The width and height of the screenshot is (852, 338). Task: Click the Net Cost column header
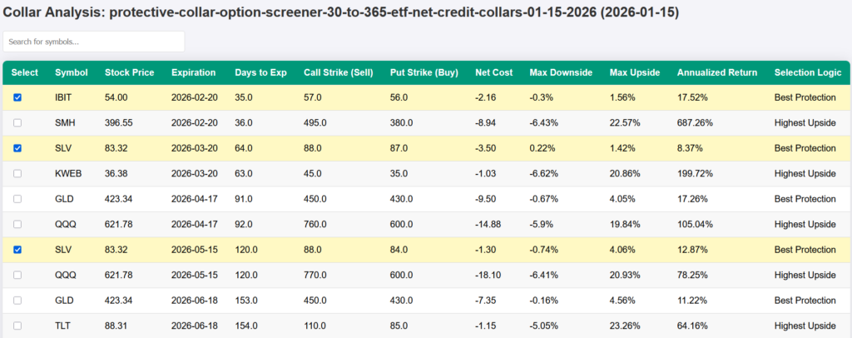point(493,72)
